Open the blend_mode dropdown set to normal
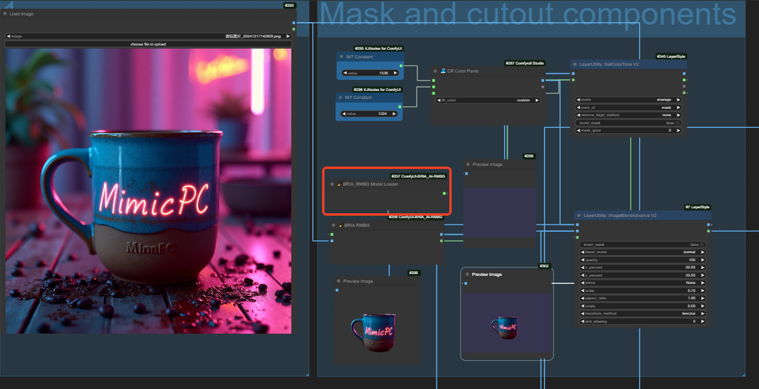This screenshot has height=389, width=759. pyautogui.click(x=642, y=252)
